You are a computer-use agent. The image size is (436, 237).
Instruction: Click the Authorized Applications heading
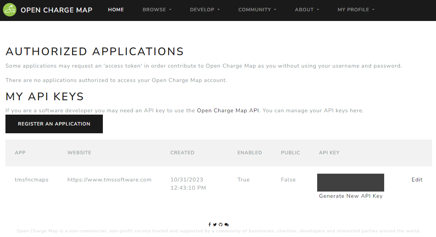click(x=95, y=52)
